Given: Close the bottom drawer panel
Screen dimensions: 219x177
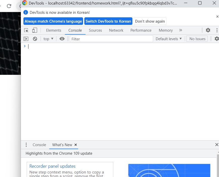Looking at the screenshot, I should (x=217, y=145).
